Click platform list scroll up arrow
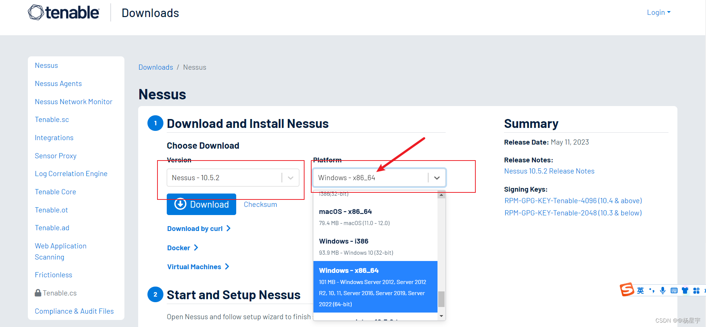This screenshot has width=706, height=327. point(441,195)
